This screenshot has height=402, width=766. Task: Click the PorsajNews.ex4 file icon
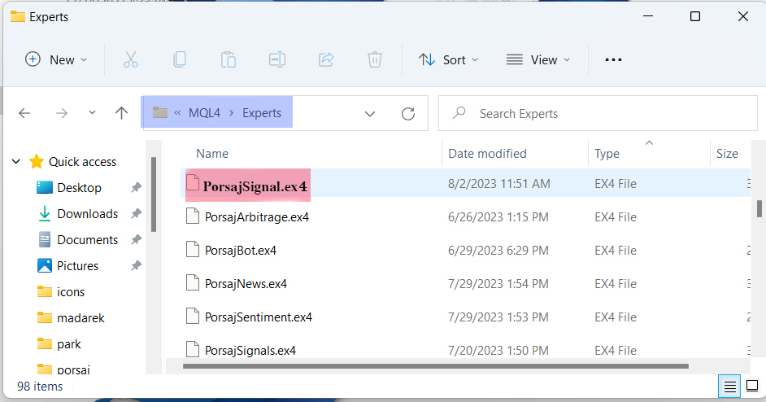193,282
